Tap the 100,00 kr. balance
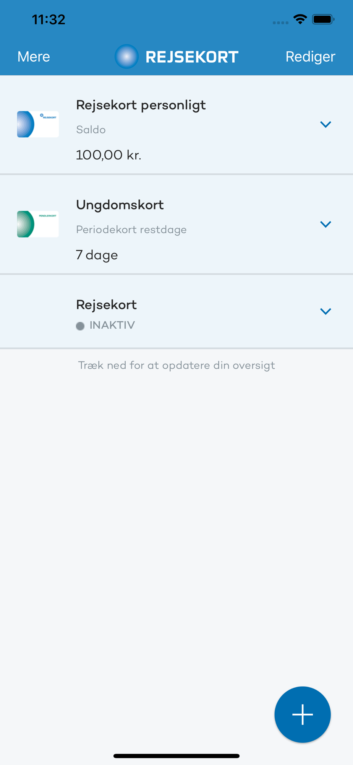This screenshot has height=765, width=353. tap(108, 155)
